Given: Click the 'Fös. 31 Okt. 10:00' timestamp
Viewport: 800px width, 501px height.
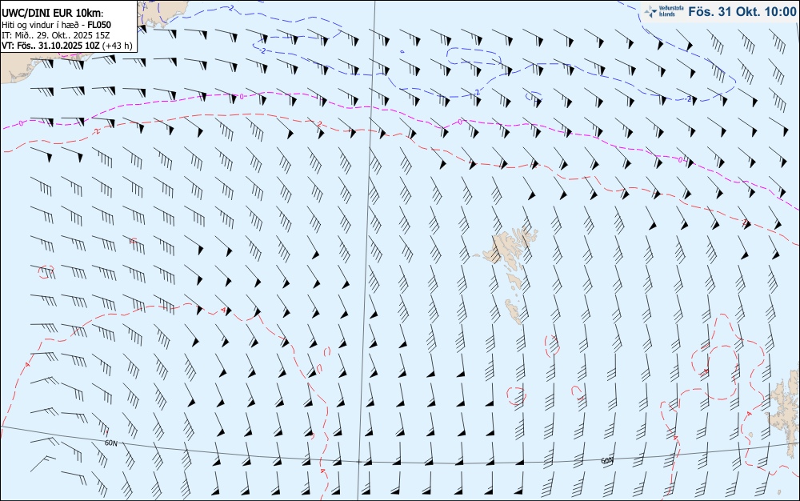Looking at the screenshot, I should [x=742, y=11].
